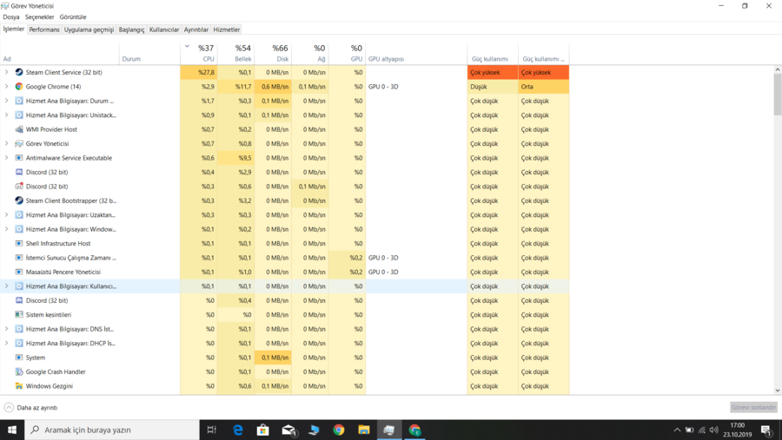Sort by the Durum column header
The width and height of the screenshot is (782, 440).
pyautogui.click(x=149, y=53)
